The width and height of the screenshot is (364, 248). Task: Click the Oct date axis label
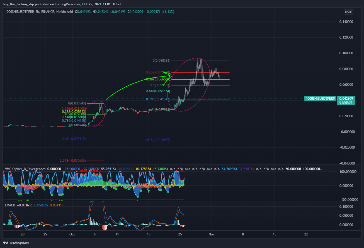tap(72, 234)
